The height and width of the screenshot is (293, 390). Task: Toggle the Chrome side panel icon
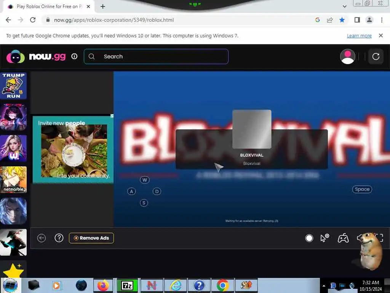(x=357, y=20)
